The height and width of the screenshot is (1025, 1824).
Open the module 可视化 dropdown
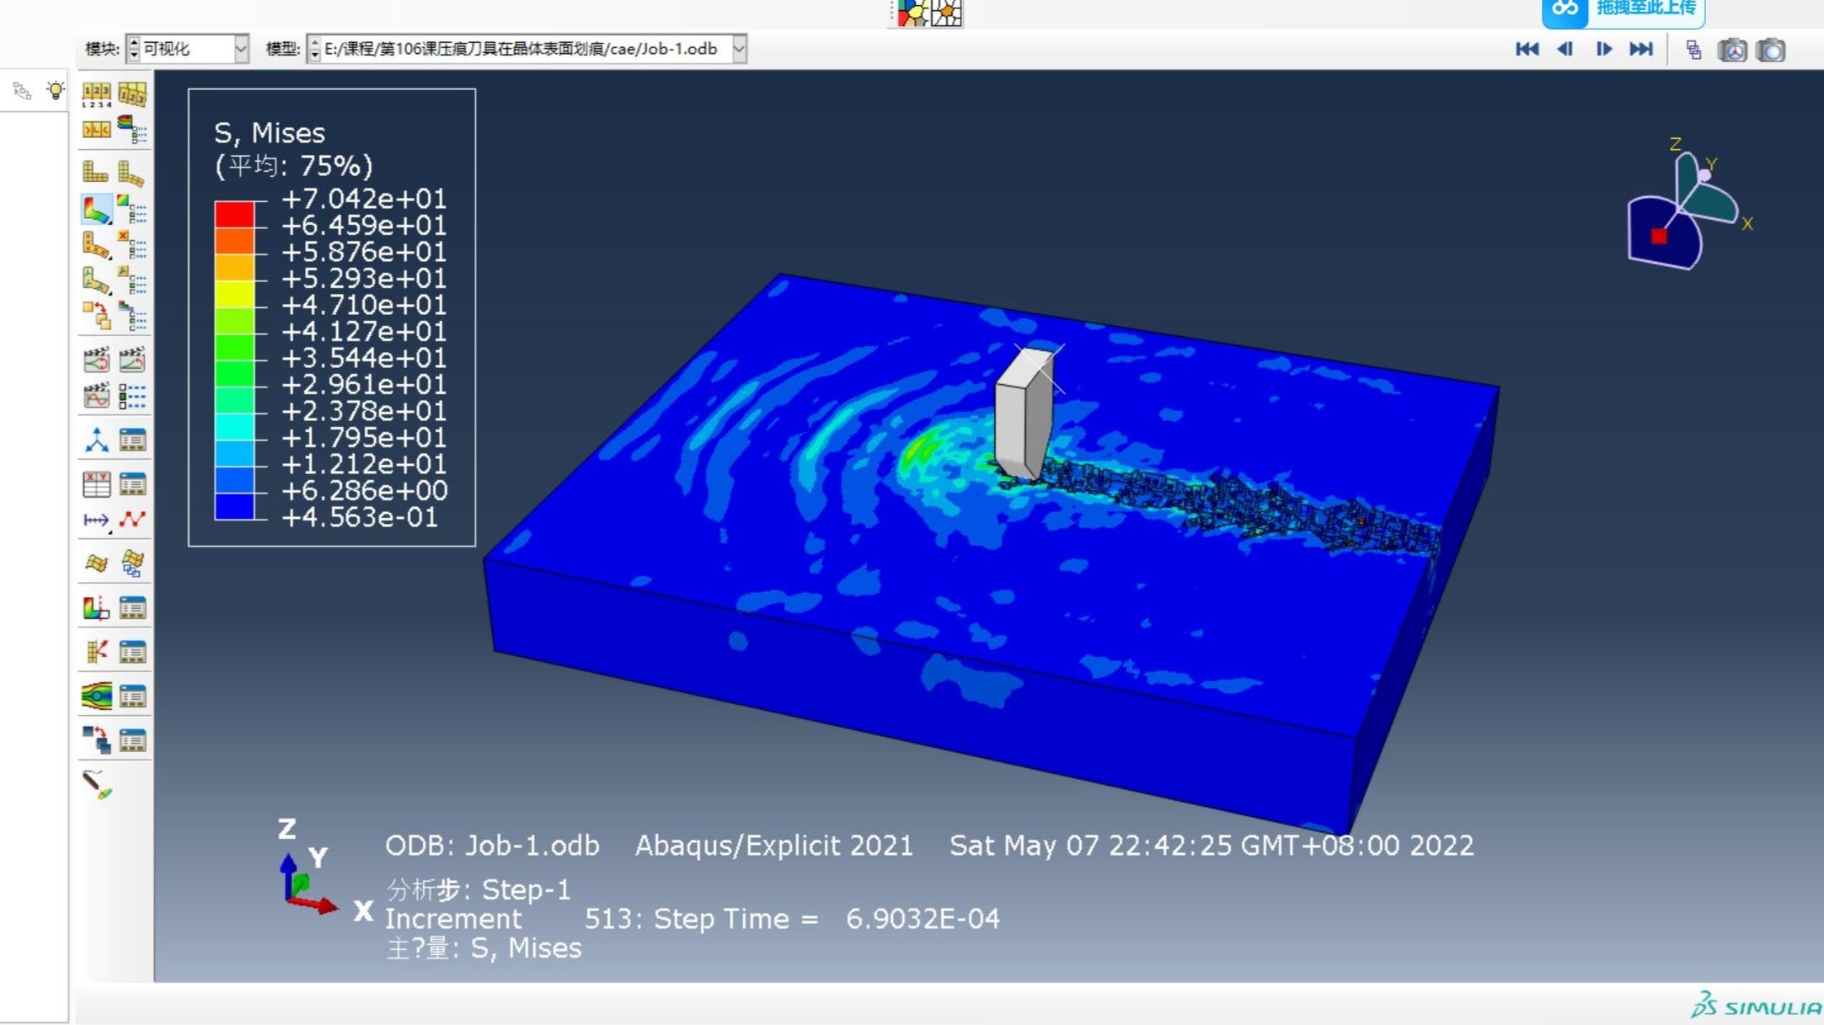click(241, 49)
